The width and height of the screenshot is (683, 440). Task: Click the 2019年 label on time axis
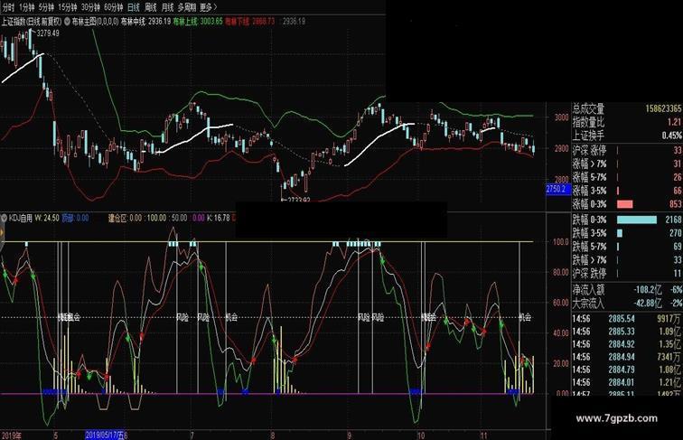point(12,435)
